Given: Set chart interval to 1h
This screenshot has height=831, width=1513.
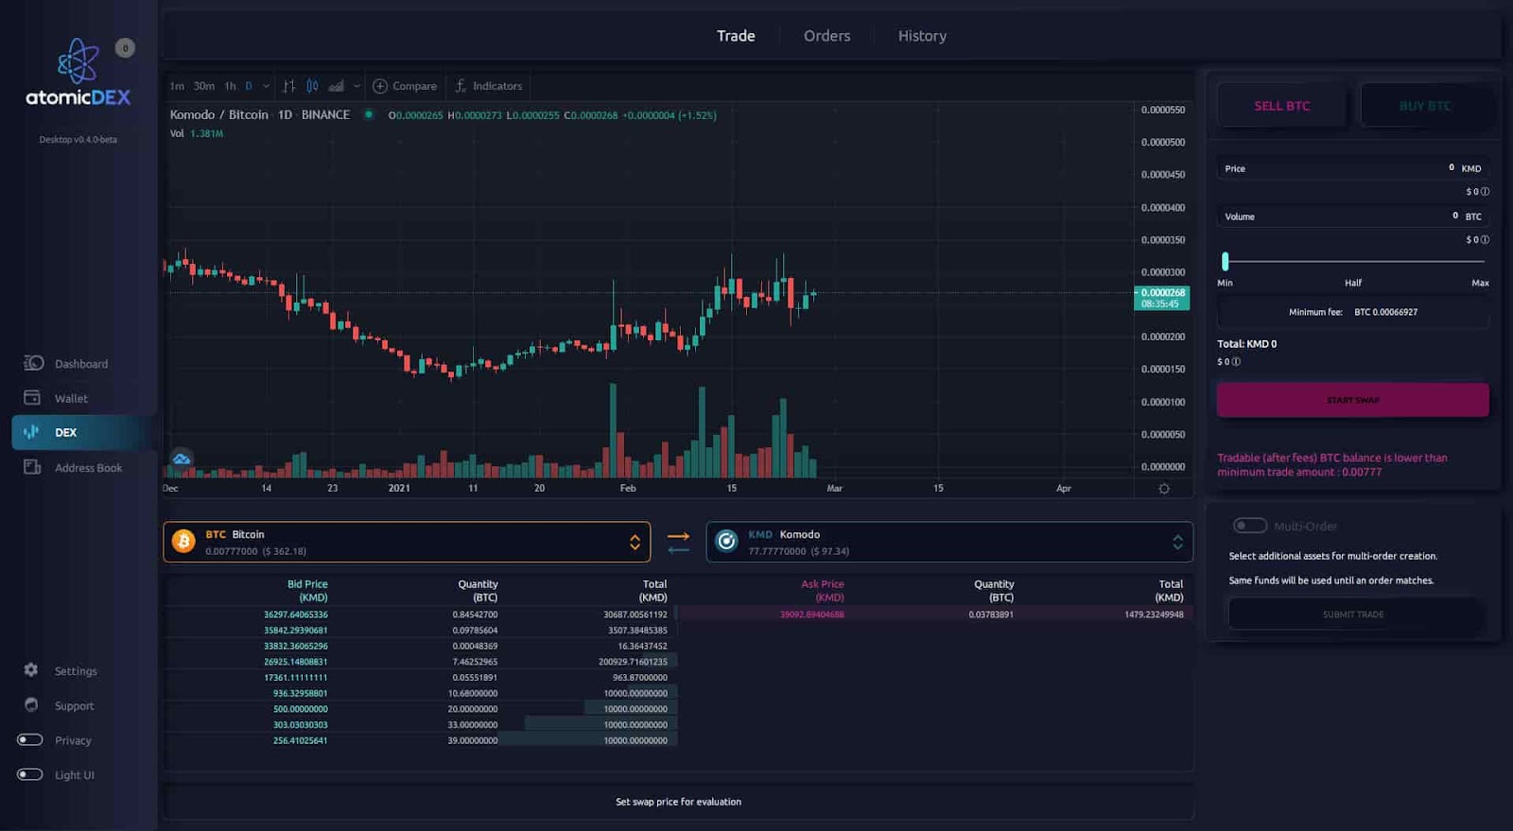Looking at the screenshot, I should pyautogui.click(x=230, y=86).
